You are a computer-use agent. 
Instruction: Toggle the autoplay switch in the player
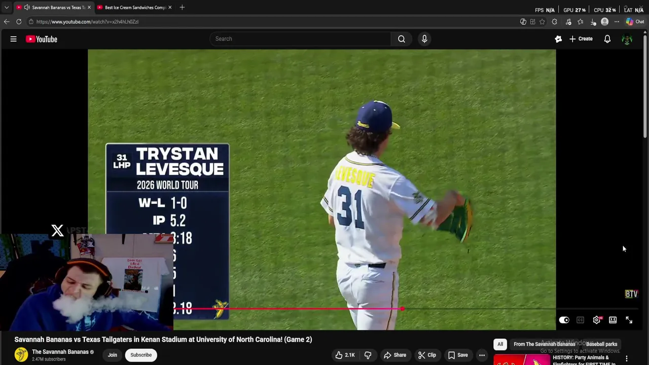pos(564,320)
